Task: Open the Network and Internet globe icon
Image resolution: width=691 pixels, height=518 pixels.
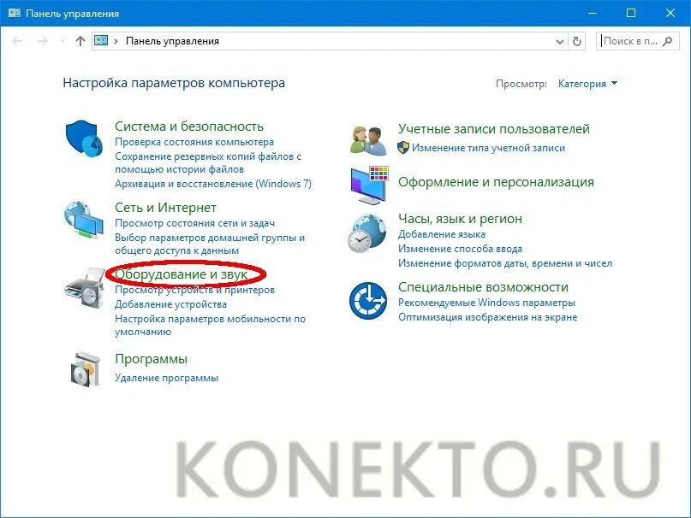Action: [x=84, y=220]
